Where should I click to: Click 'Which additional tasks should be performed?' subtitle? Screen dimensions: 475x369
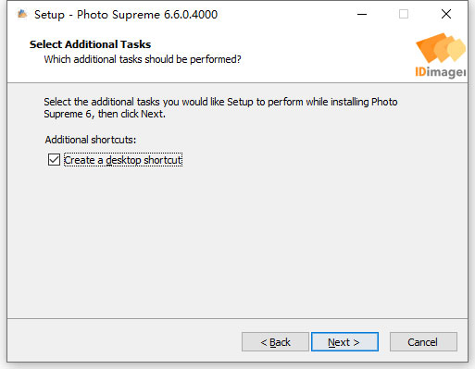pyautogui.click(x=143, y=59)
